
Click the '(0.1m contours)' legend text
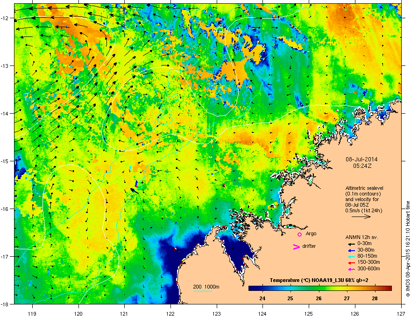coord(363,194)
